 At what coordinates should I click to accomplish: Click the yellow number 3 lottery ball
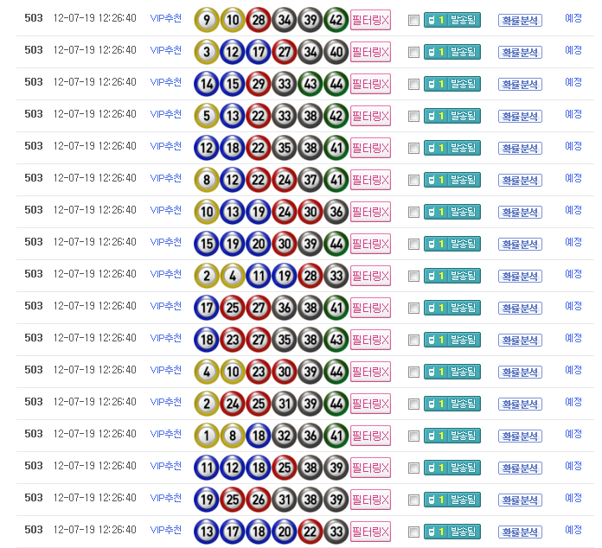tap(207, 52)
